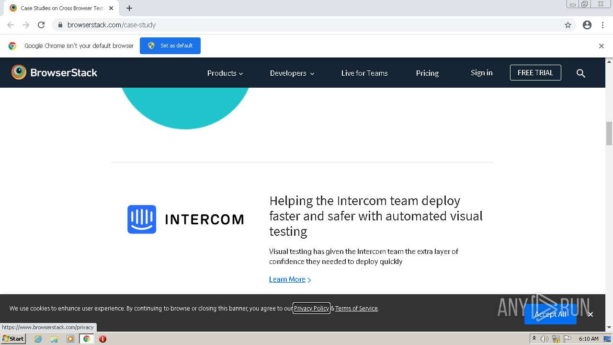The height and width of the screenshot is (345, 613).
Task: Show hidden system tray icons
Action: tap(534, 339)
